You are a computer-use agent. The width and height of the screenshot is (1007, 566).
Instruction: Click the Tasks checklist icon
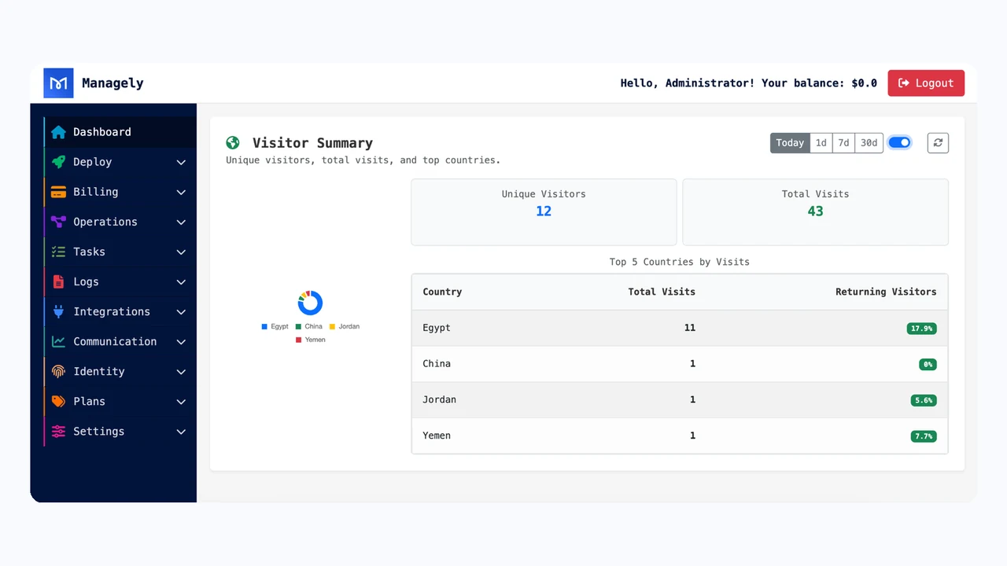pyautogui.click(x=58, y=252)
